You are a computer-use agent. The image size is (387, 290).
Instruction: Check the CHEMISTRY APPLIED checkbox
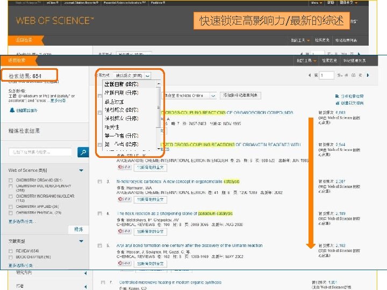(10, 207)
